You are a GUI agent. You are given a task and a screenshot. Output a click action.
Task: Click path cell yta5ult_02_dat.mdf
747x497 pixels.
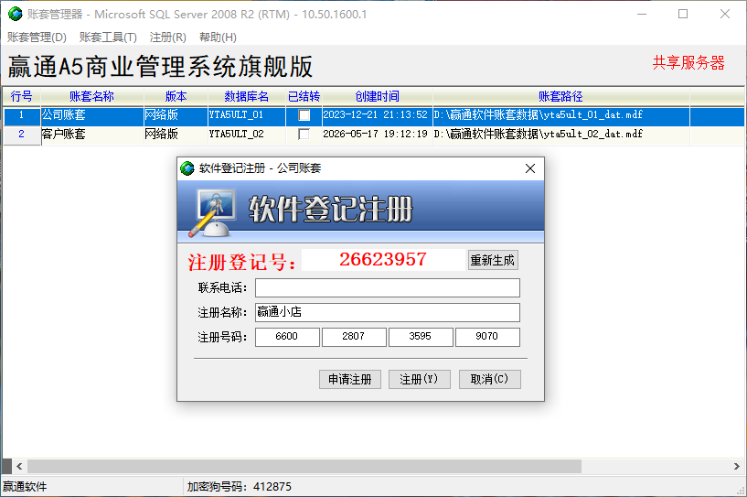pos(560,134)
